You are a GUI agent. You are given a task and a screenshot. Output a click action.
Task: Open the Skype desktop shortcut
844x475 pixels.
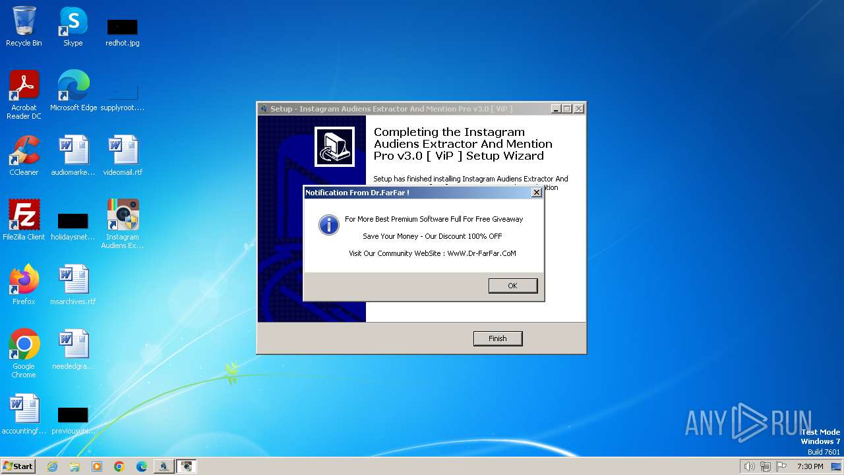(x=73, y=26)
